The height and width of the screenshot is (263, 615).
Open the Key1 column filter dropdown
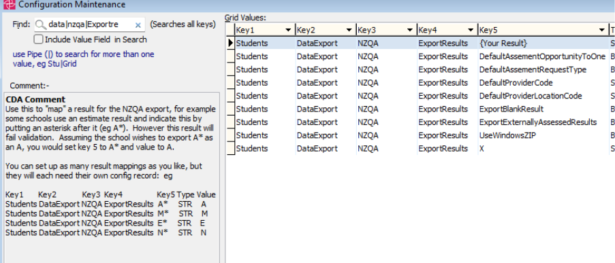coord(288,30)
